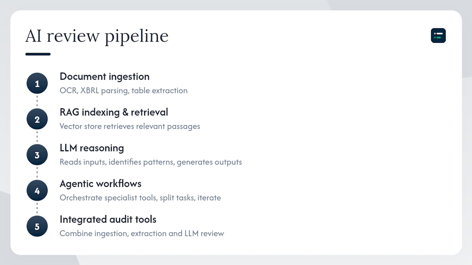Viewport: 472px width, 265px height.
Task: Select the Reads inputs, identifies patterns text
Action: coord(151,162)
